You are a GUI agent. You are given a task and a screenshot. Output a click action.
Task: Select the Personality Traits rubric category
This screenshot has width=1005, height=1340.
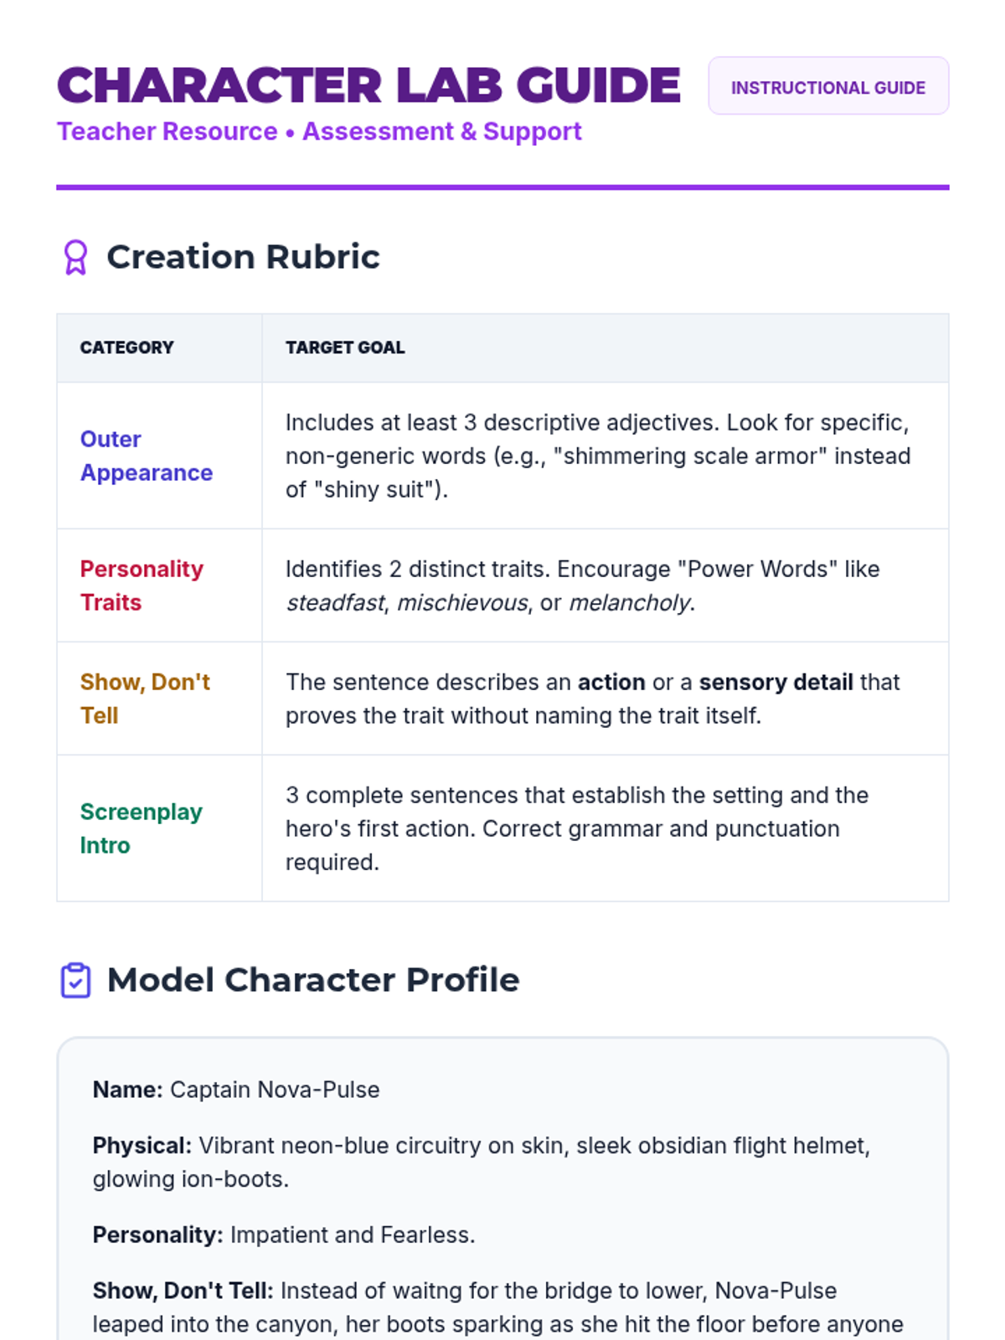142,585
